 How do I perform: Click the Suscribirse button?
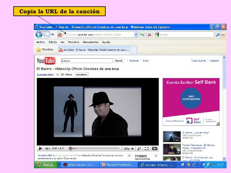[x=81, y=74]
